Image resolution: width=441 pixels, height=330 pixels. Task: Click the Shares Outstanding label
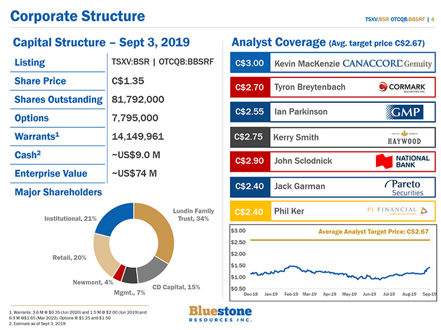(58, 100)
